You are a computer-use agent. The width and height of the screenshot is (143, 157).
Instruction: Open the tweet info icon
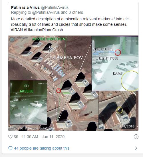coord(136,137)
